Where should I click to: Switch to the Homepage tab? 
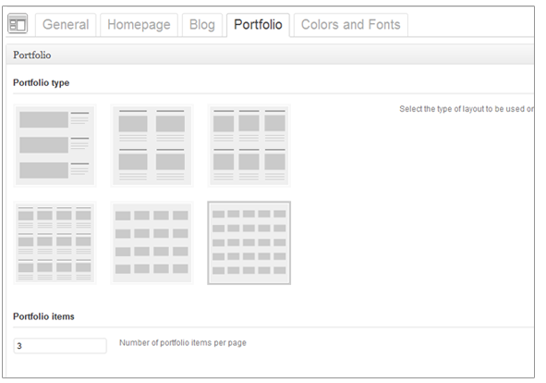click(x=139, y=25)
